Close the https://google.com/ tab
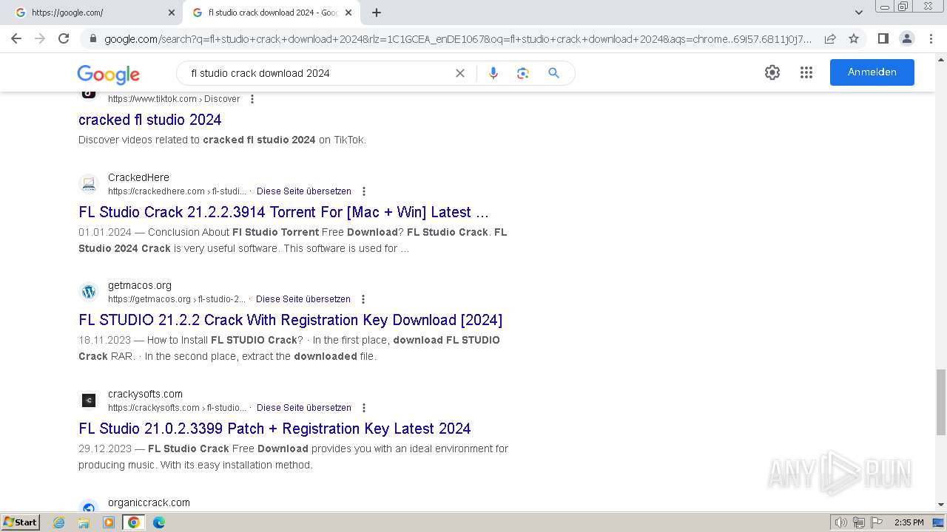Viewport: 947px width, 532px height. 172,13
